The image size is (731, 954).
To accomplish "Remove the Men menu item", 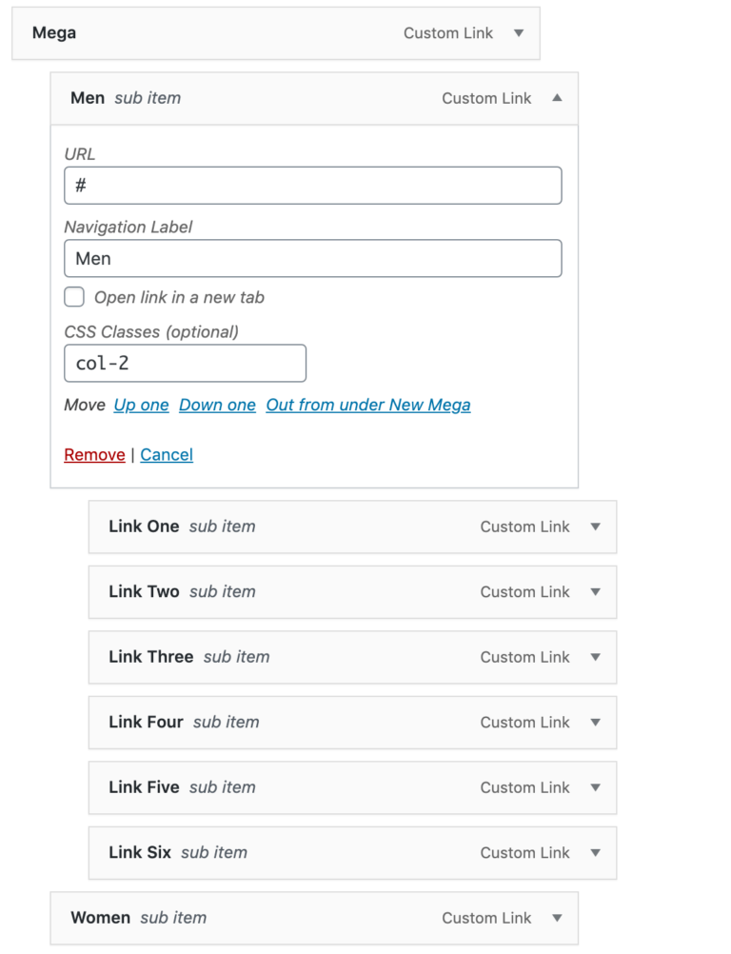I will (94, 454).
